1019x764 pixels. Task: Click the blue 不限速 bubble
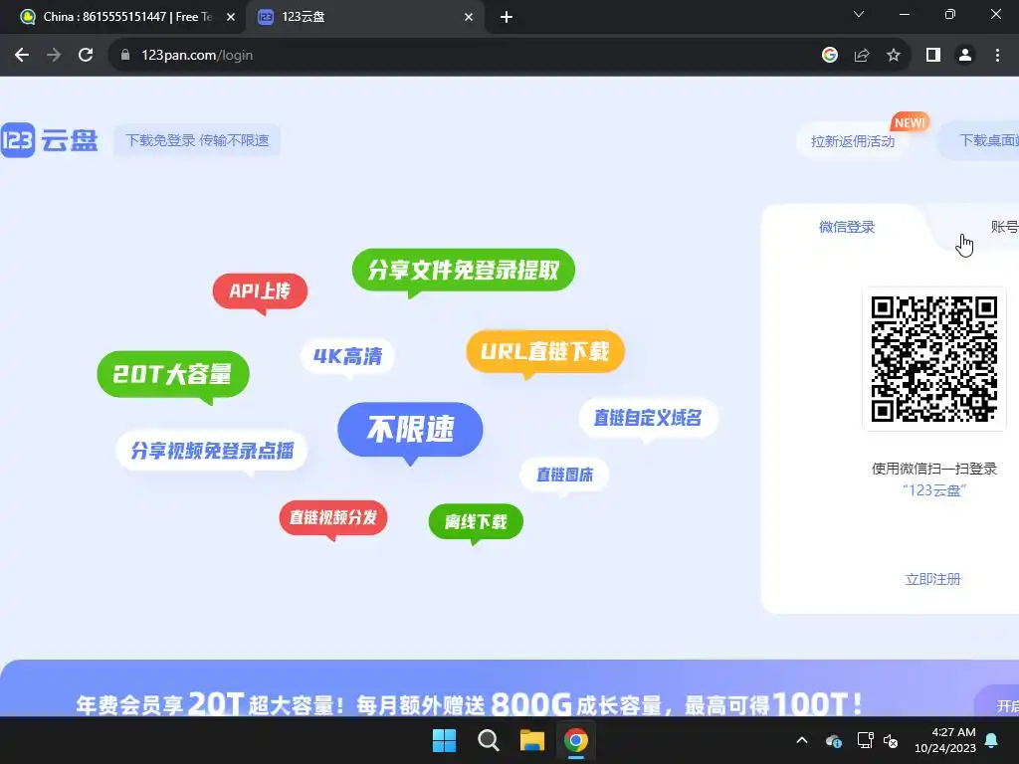coord(410,430)
